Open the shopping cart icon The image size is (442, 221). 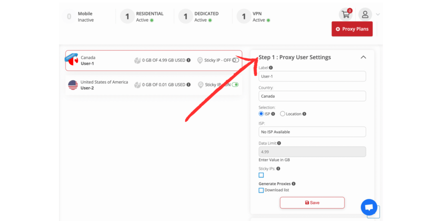point(345,14)
